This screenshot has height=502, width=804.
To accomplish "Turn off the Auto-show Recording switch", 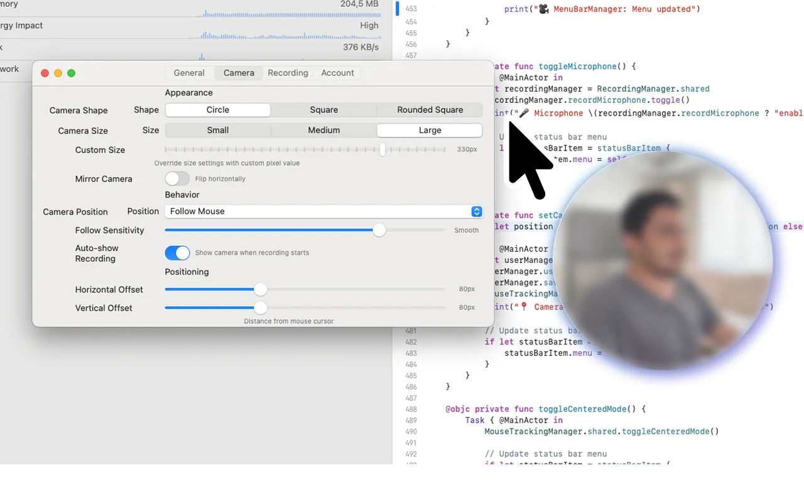I will pyautogui.click(x=177, y=253).
